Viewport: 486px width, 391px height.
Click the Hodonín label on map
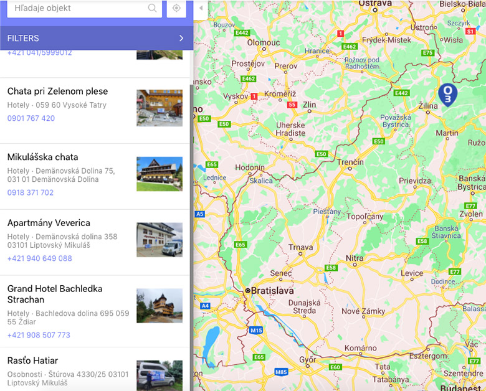250,167
